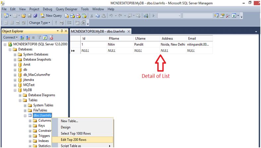The image size is (261, 148).
Task: Open the Debug menu
Action: tap(47, 9)
